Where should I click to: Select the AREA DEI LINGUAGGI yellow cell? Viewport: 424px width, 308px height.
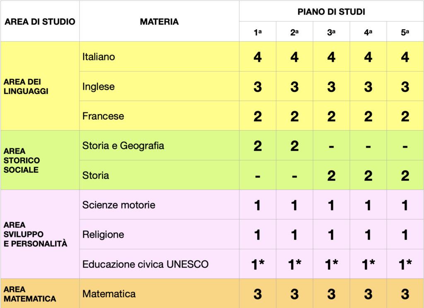pyautogui.click(x=40, y=86)
